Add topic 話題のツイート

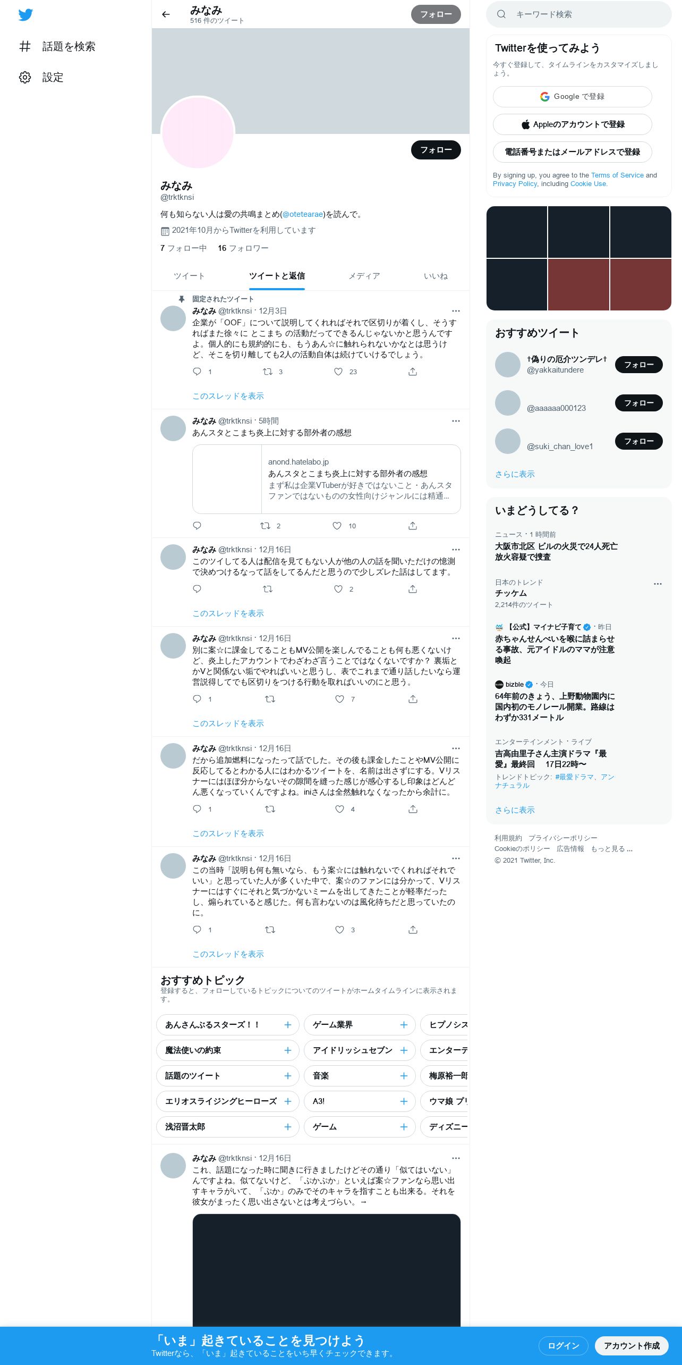click(287, 1076)
